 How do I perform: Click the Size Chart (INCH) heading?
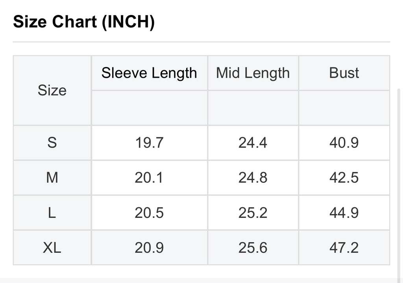tap(84, 22)
